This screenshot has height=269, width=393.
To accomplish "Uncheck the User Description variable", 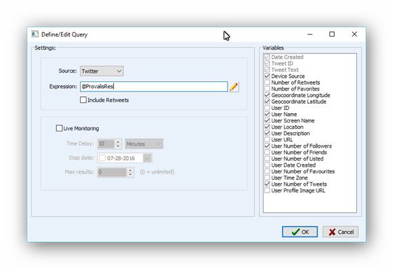I will (x=267, y=133).
